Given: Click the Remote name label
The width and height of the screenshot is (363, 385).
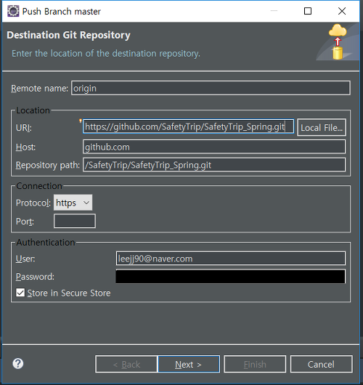Looking at the screenshot, I should [39, 88].
